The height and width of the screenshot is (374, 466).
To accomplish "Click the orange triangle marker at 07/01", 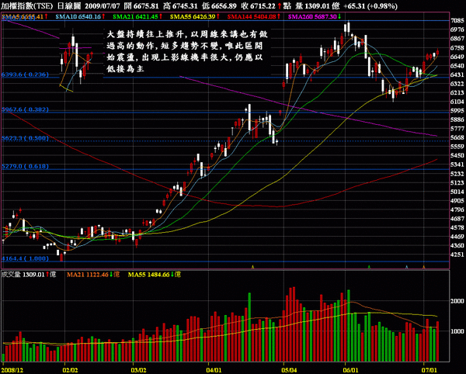I will 424,267.
